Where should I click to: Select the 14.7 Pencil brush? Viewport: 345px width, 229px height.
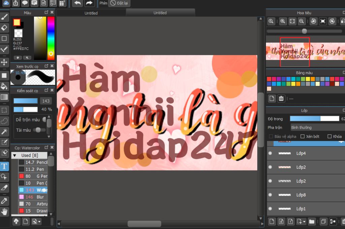coord(33,162)
